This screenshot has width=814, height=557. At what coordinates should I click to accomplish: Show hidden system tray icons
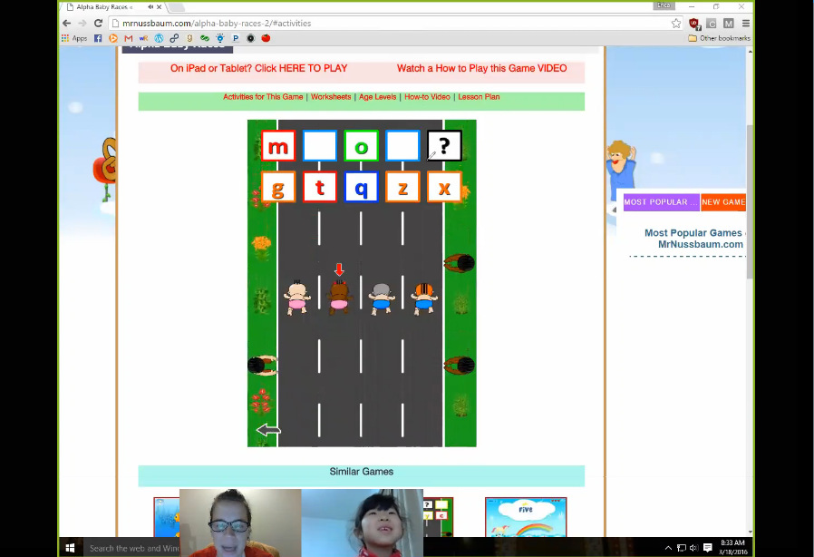(x=668, y=548)
